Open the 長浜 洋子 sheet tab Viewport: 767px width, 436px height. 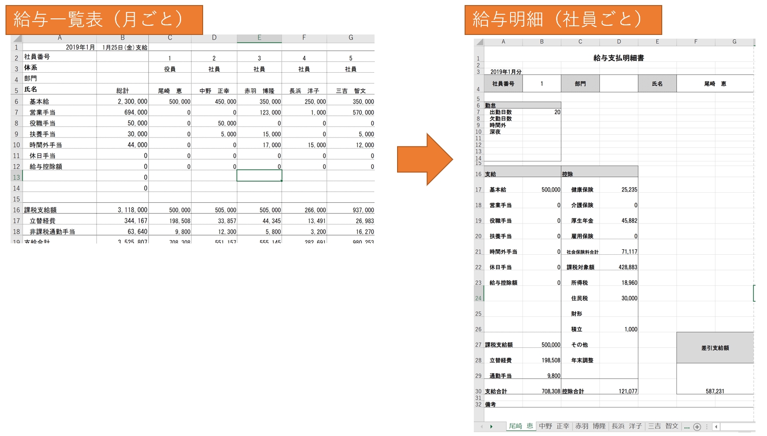pyautogui.click(x=627, y=426)
